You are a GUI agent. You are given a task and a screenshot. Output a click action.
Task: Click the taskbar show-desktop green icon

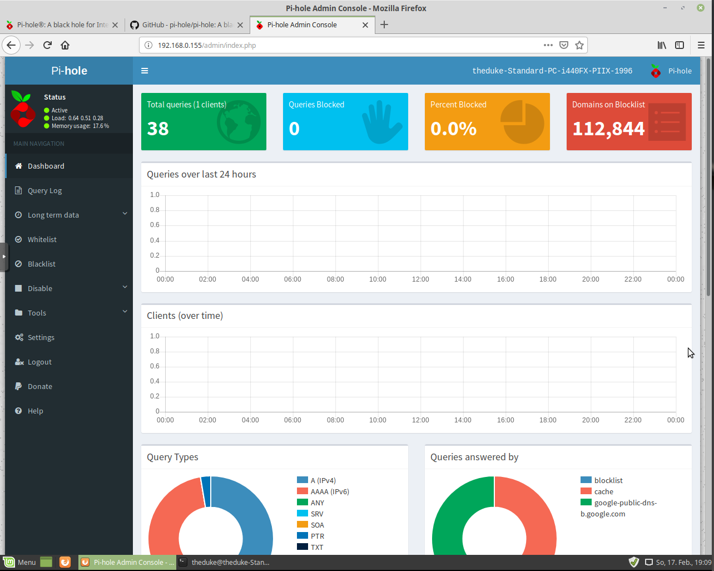click(x=46, y=562)
